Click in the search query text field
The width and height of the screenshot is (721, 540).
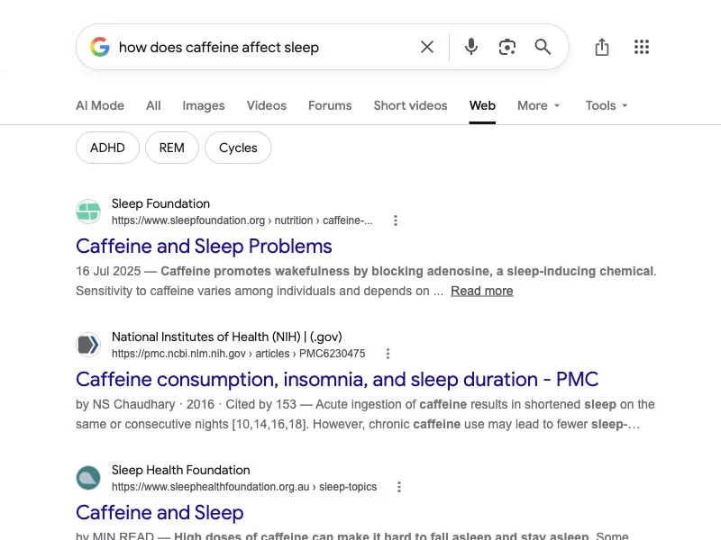(x=264, y=47)
